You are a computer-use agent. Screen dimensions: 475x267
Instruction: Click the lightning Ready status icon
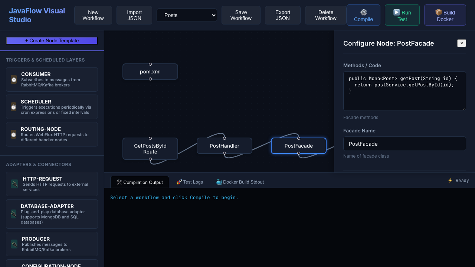pos(450,181)
